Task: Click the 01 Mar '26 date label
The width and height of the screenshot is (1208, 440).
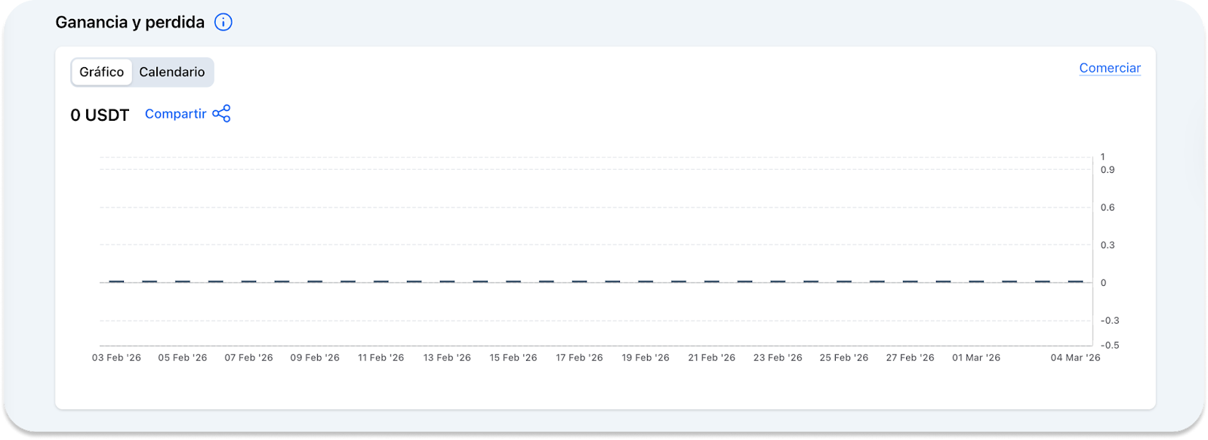Action: [x=975, y=358]
